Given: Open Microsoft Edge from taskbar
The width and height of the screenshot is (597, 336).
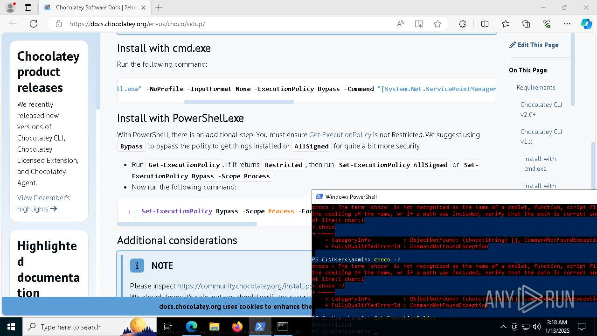Looking at the screenshot, I should 192,327.
